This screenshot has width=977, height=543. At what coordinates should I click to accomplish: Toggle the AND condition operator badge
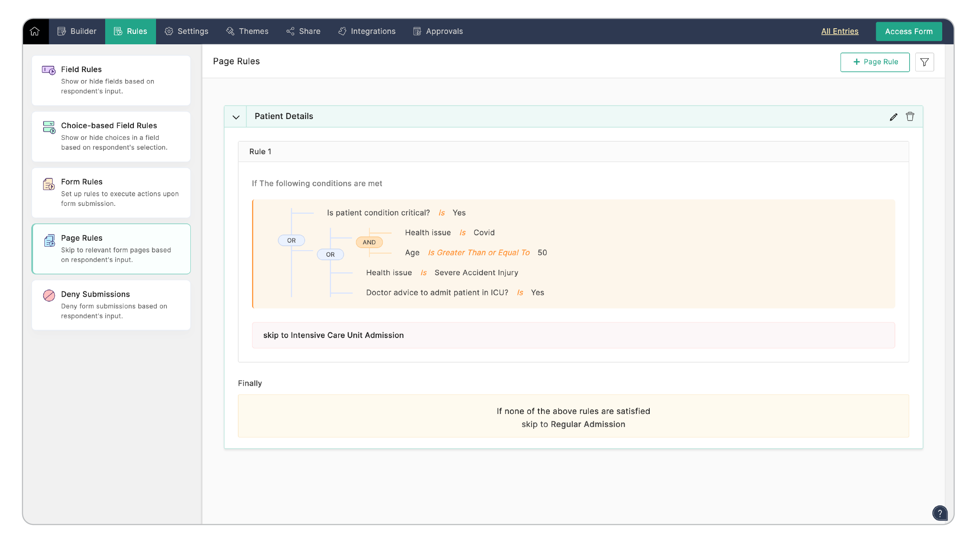(369, 242)
